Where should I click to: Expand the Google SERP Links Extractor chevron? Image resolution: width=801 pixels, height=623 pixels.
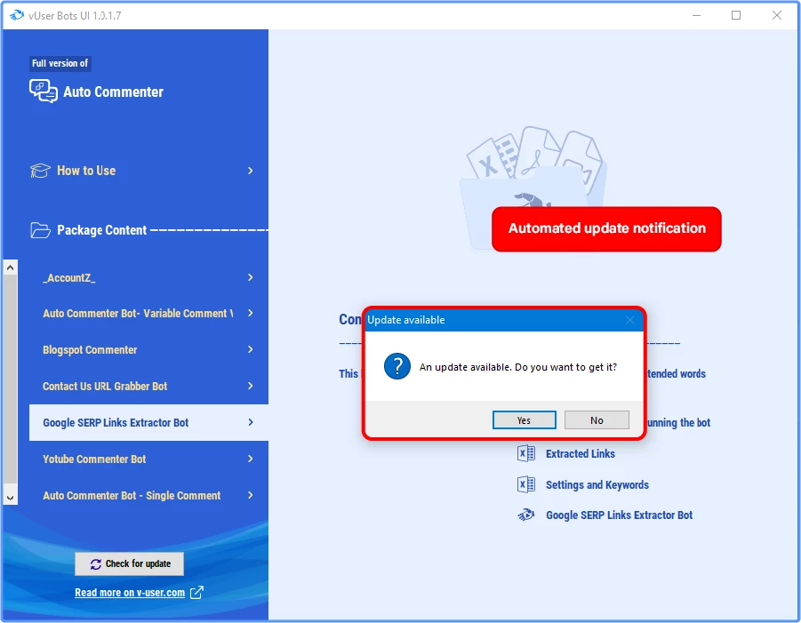(251, 422)
